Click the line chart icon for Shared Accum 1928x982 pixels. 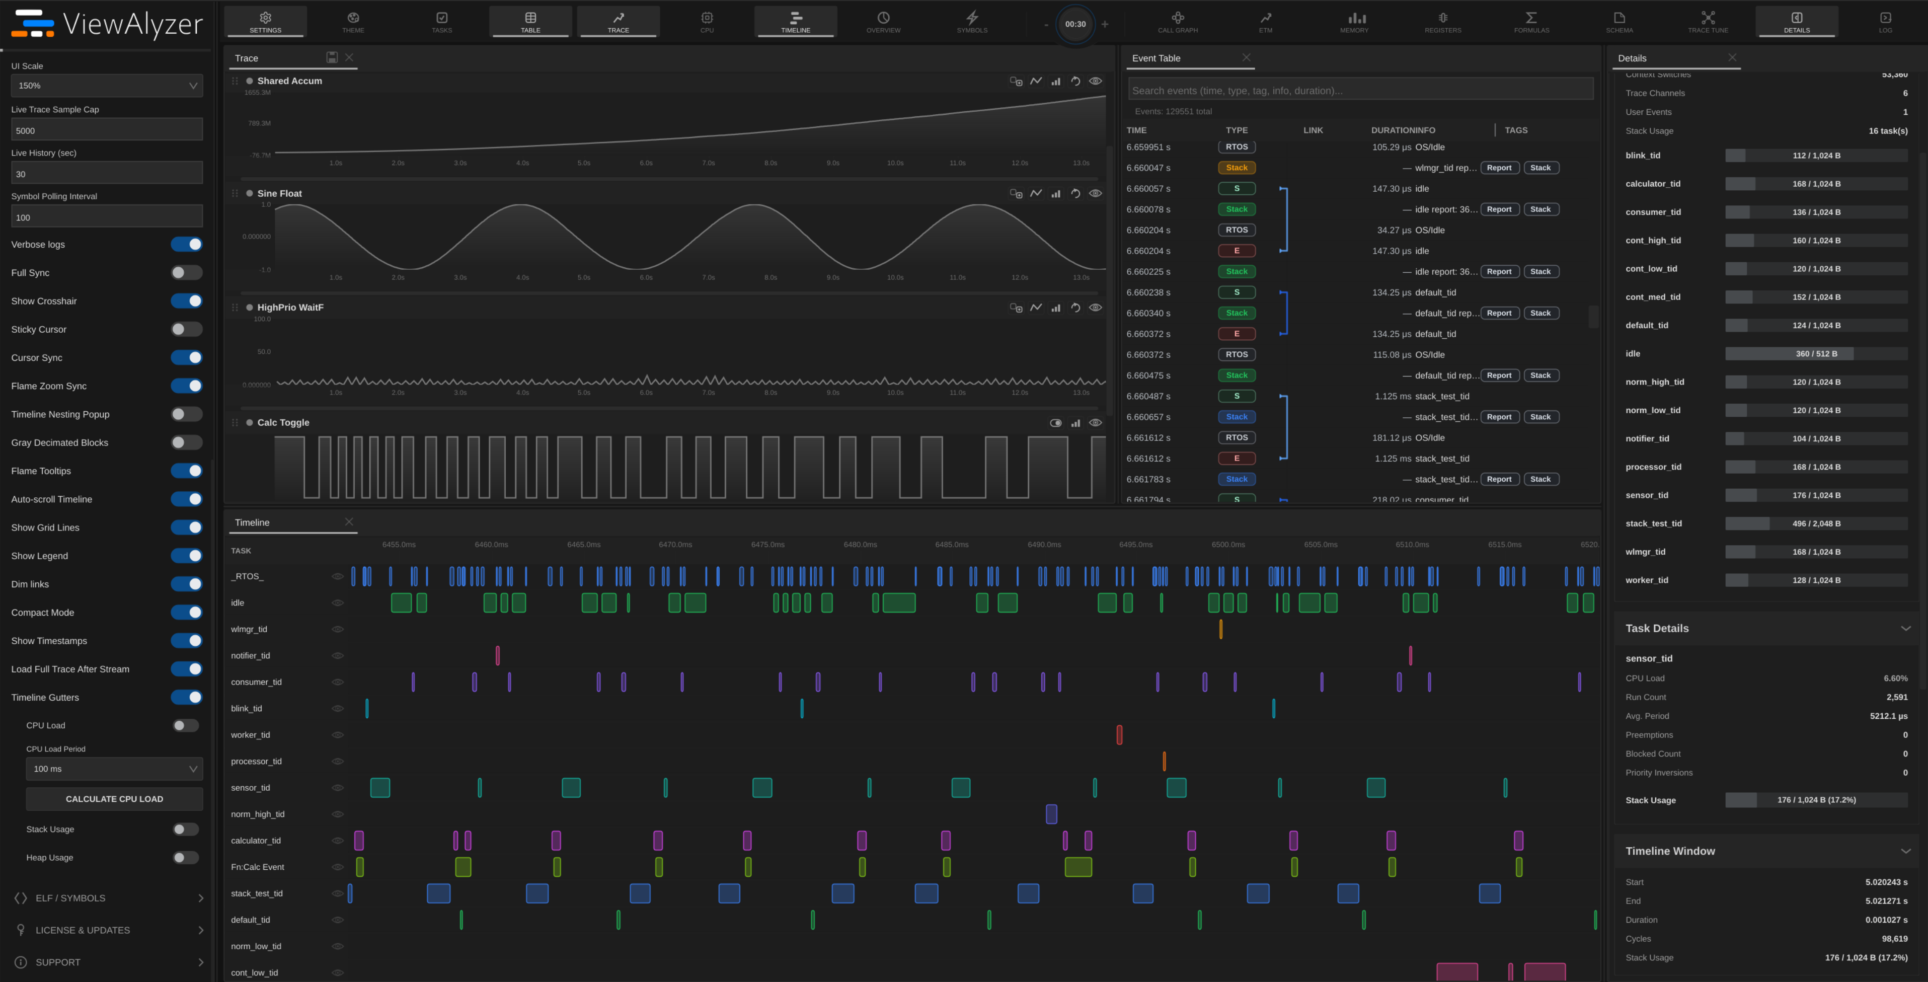[x=1036, y=81]
